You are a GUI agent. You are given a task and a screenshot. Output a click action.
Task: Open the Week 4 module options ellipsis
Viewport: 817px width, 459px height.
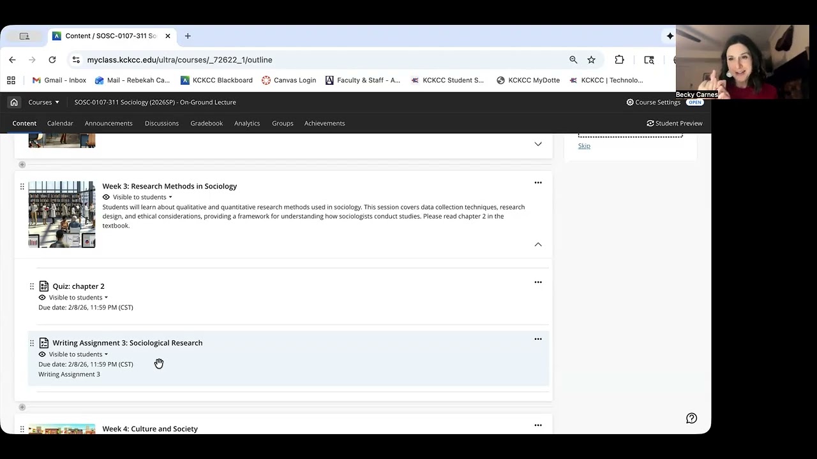538,425
